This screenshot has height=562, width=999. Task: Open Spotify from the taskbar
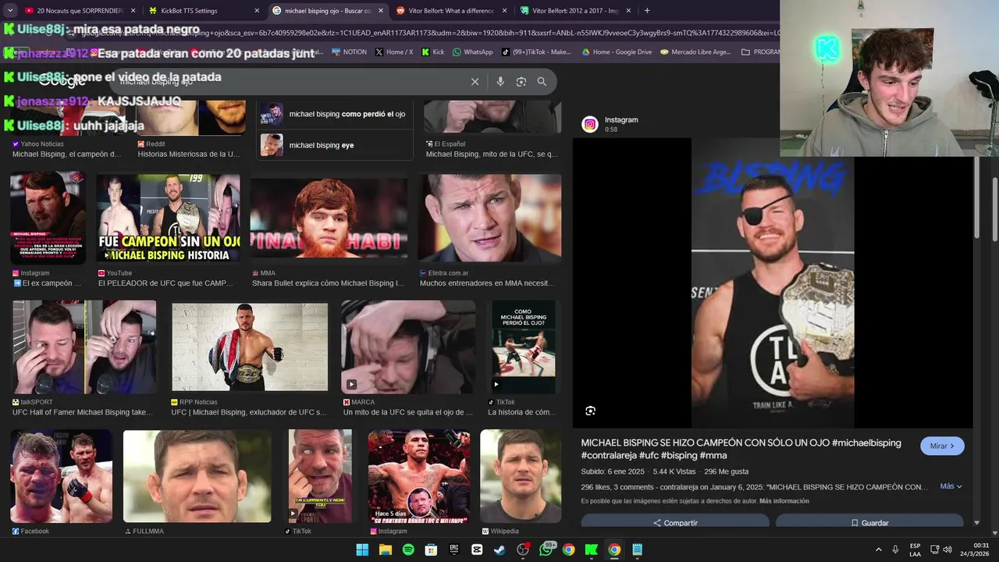(x=408, y=550)
